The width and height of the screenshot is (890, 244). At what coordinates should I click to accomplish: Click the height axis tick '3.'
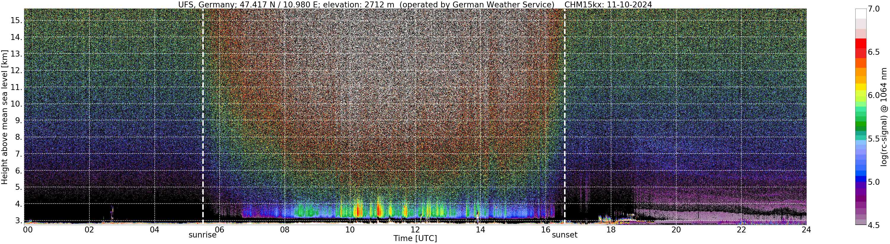click(x=18, y=221)
